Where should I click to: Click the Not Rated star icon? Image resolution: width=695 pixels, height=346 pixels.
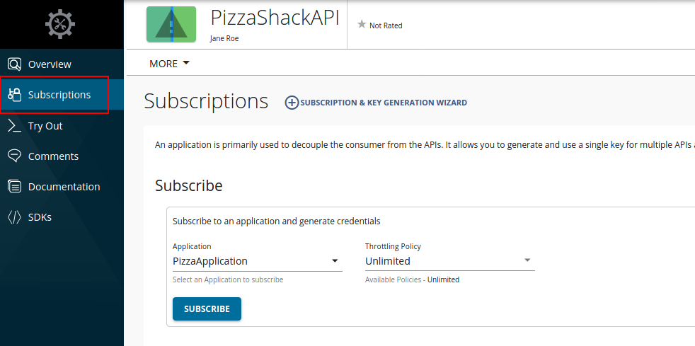pos(362,24)
